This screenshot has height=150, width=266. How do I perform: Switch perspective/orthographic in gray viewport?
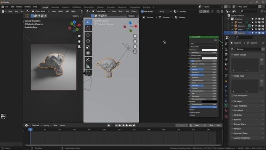[x=135, y=52]
